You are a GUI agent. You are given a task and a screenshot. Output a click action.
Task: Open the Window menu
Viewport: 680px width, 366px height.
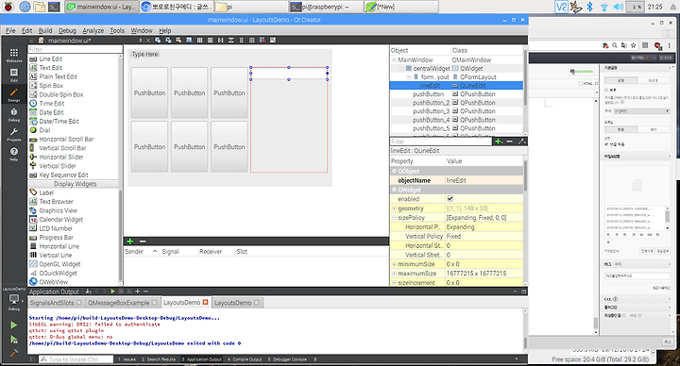point(142,30)
